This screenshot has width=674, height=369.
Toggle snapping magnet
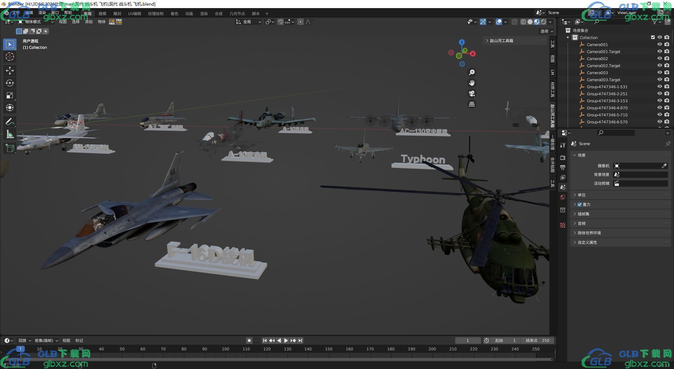[x=280, y=22]
